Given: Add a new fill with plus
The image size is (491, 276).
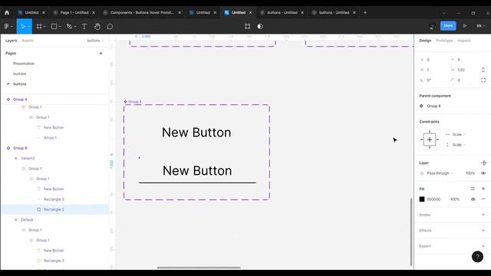Looking at the screenshot, I should point(483,189).
